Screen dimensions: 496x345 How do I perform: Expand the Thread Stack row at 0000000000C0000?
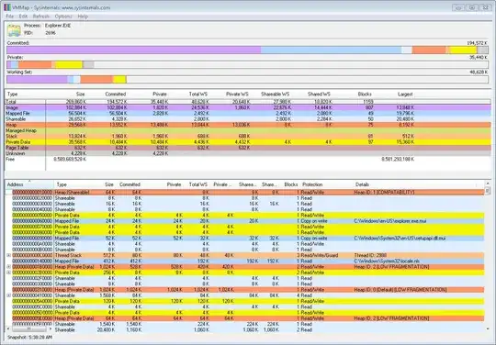click(x=9, y=255)
